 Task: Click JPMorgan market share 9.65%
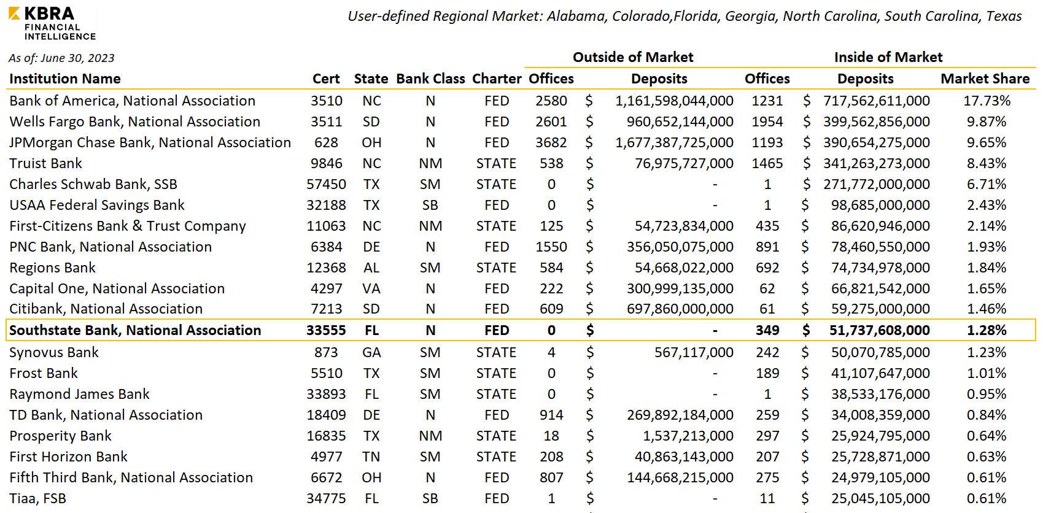987,142
